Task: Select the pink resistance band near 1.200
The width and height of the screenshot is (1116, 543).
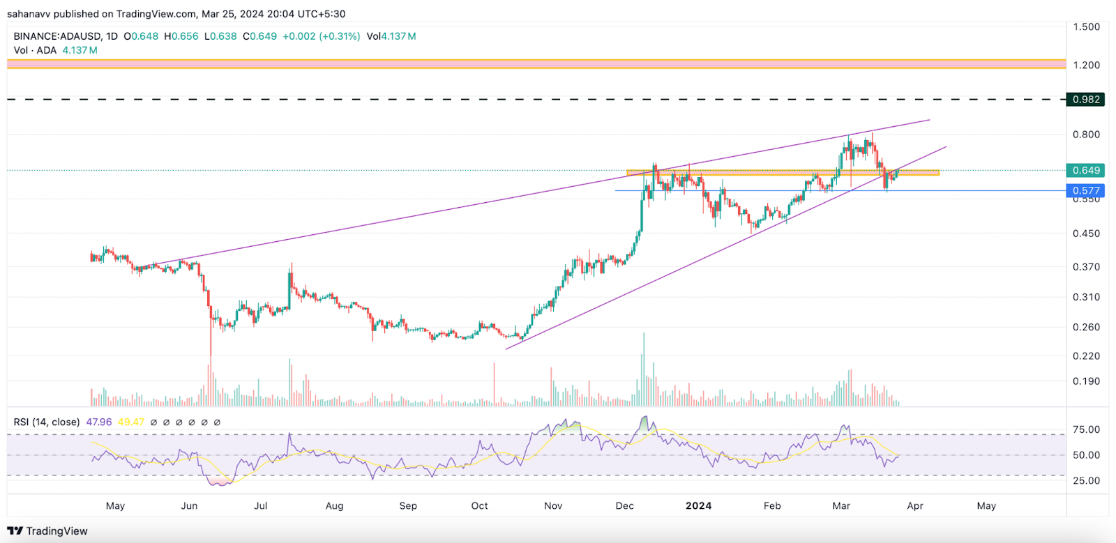Action: (x=536, y=64)
